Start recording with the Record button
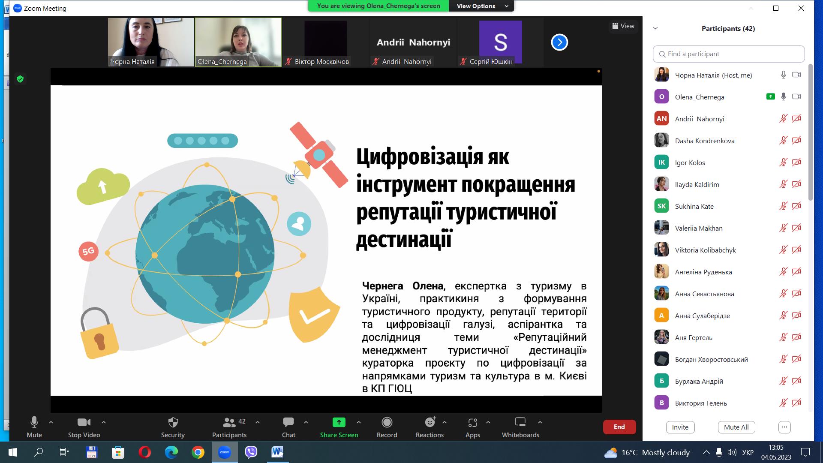The image size is (823, 463). (387, 427)
